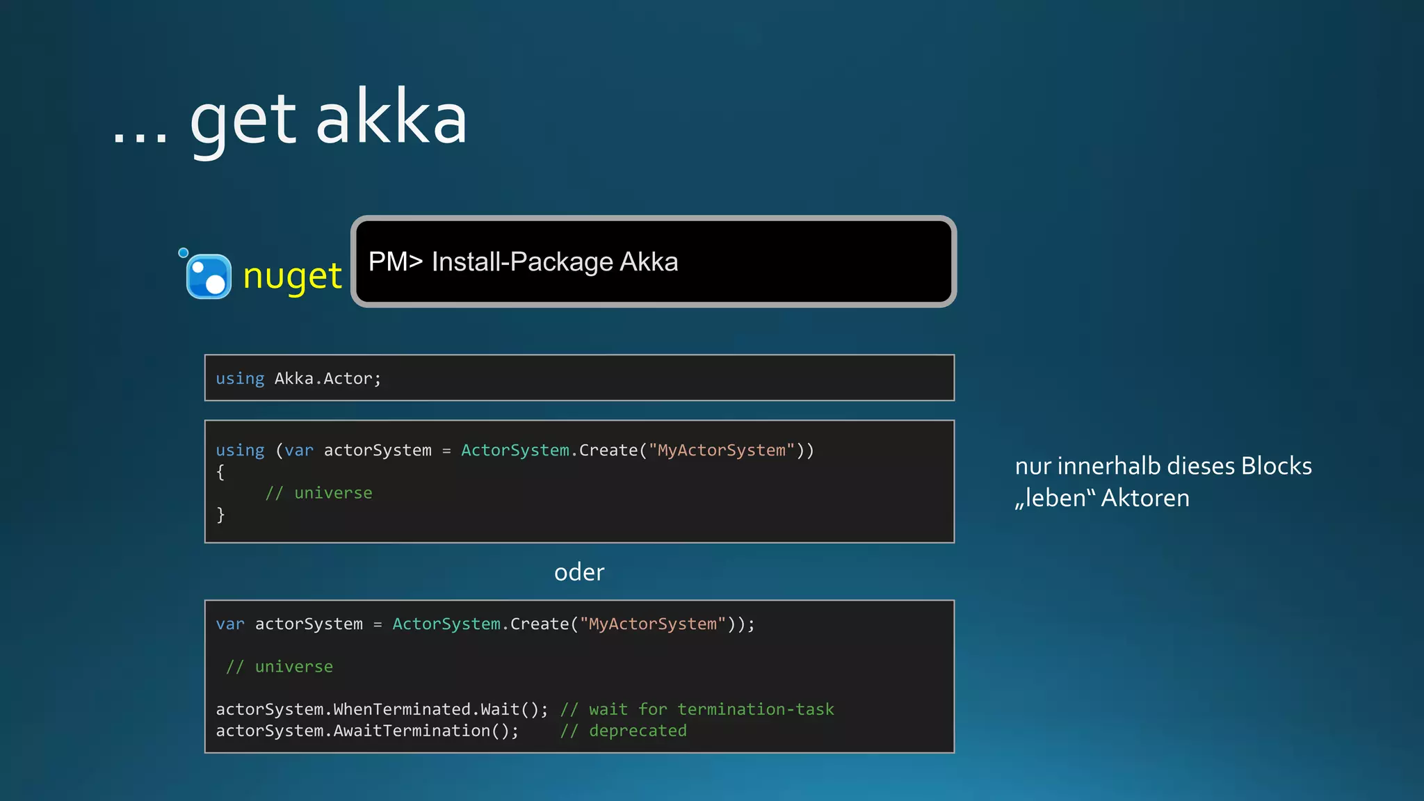Click the note "nur innerhalb dieses Blocks"

[x=1163, y=466]
